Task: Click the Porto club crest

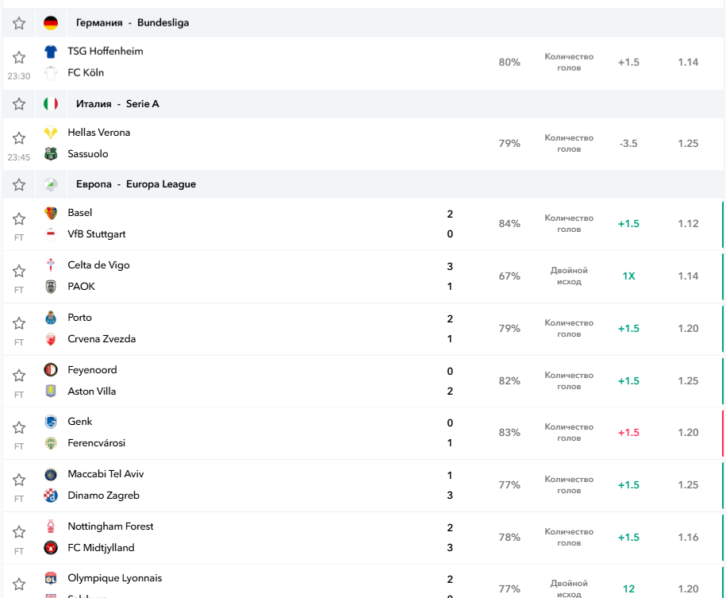Action: [x=51, y=318]
